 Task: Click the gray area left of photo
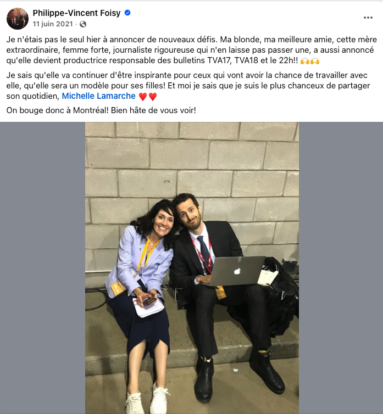point(42,268)
